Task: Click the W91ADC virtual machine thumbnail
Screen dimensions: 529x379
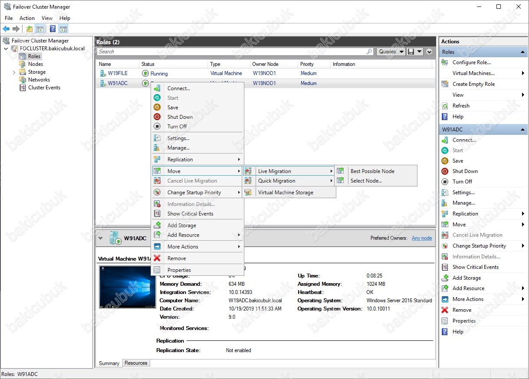Action: coord(127,287)
